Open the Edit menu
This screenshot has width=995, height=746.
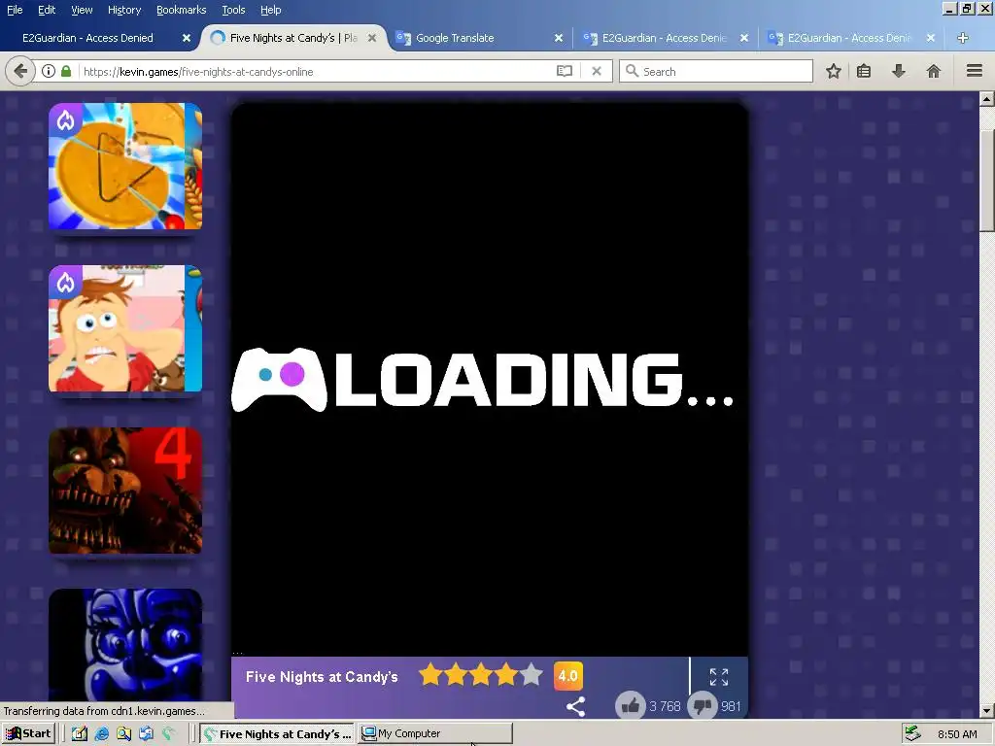[x=47, y=10]
